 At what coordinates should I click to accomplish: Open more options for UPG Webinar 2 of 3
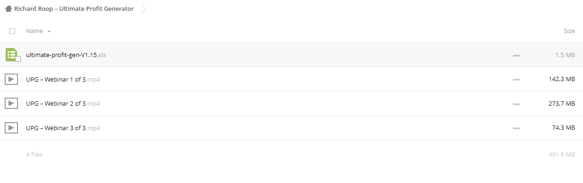(x=516, y=104)
